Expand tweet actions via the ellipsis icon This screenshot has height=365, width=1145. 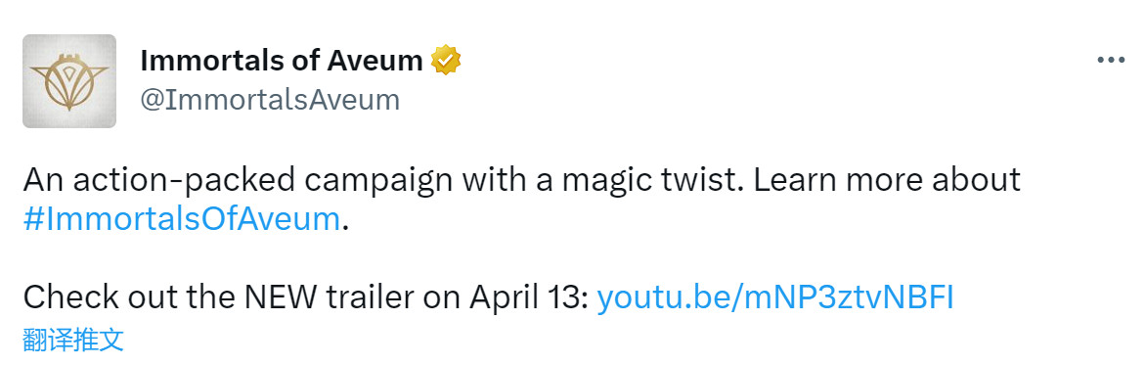pos(1111,61)
